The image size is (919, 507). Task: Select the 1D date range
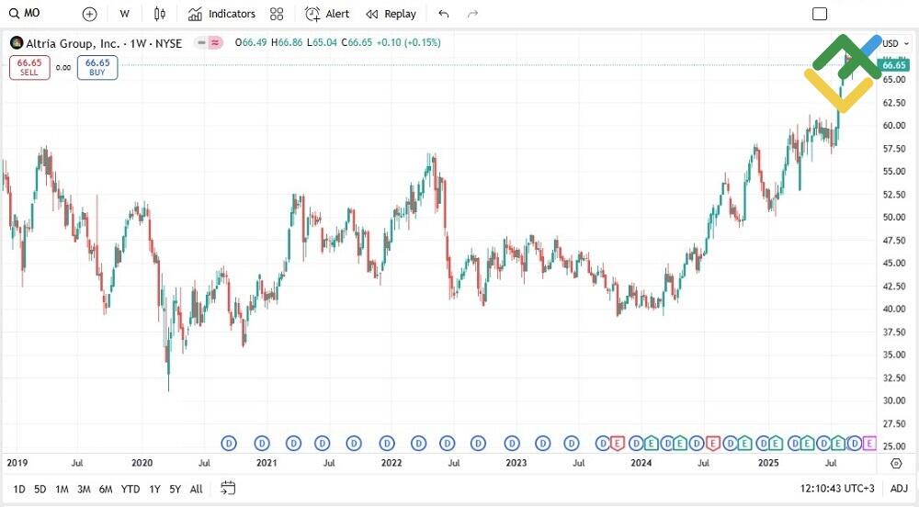coord(19,489)
